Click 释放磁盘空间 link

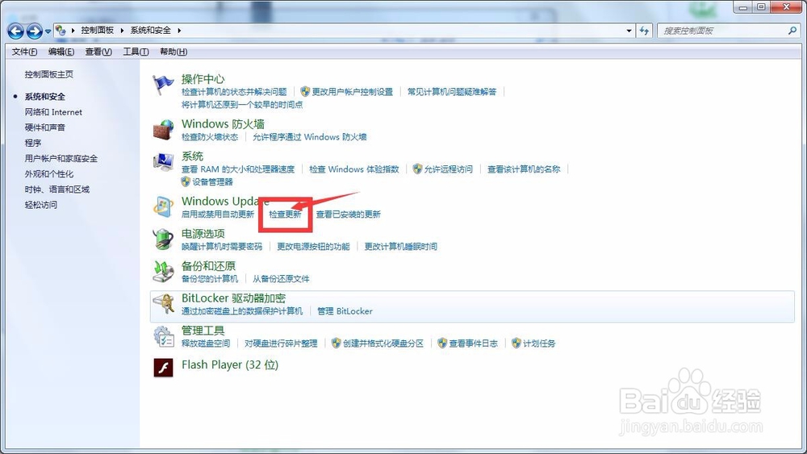206,344
